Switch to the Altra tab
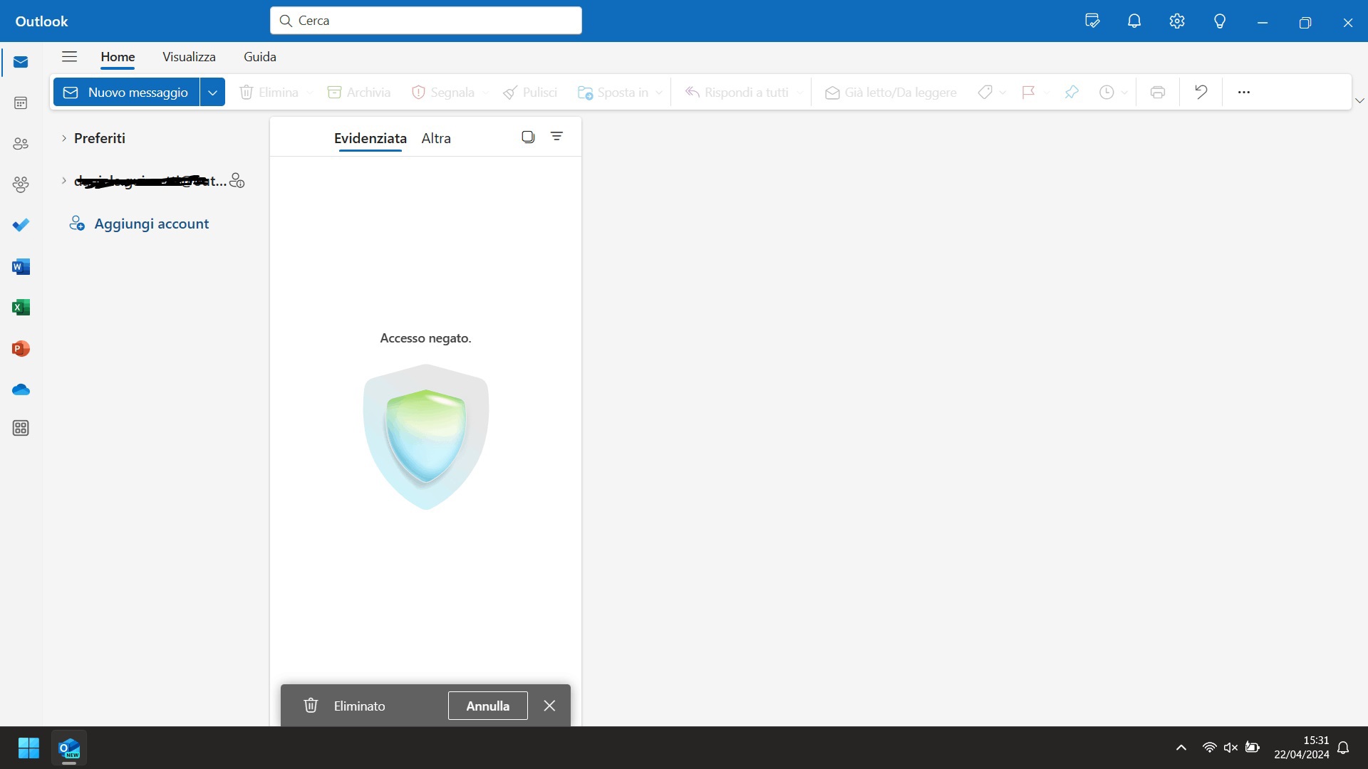This screenshot has width=1368, height=769. tap(436, 137)
